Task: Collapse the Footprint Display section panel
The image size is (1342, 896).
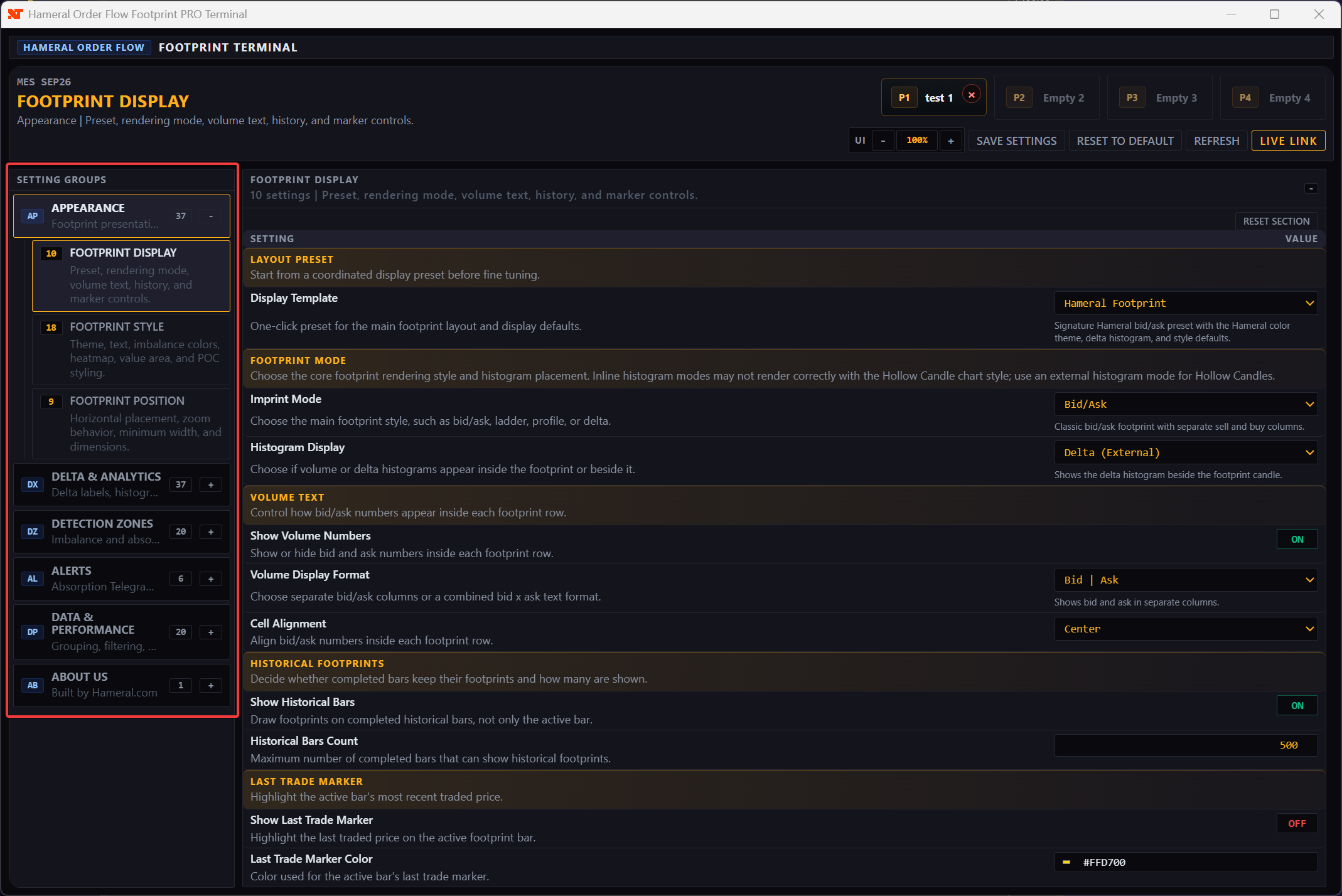Action: click(x=1311, y=188)
